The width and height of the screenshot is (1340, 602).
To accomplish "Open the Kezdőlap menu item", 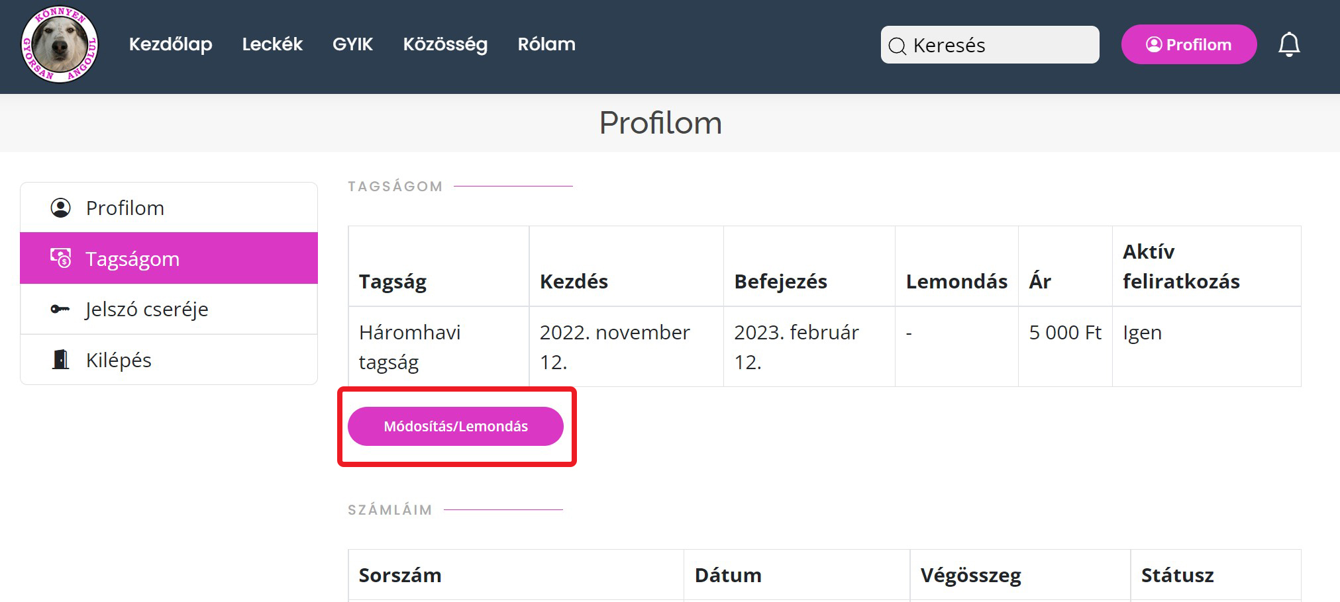I will tap(170, 44).
